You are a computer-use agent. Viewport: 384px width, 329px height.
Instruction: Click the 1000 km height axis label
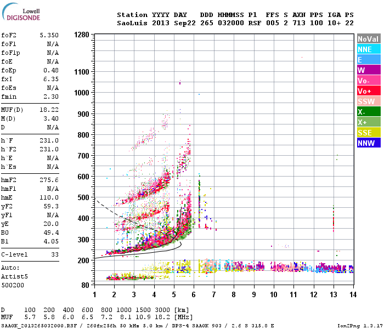(x=82, y=93)
